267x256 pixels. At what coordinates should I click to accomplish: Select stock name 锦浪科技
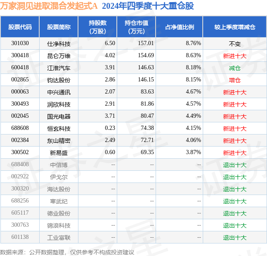(59, 226)
